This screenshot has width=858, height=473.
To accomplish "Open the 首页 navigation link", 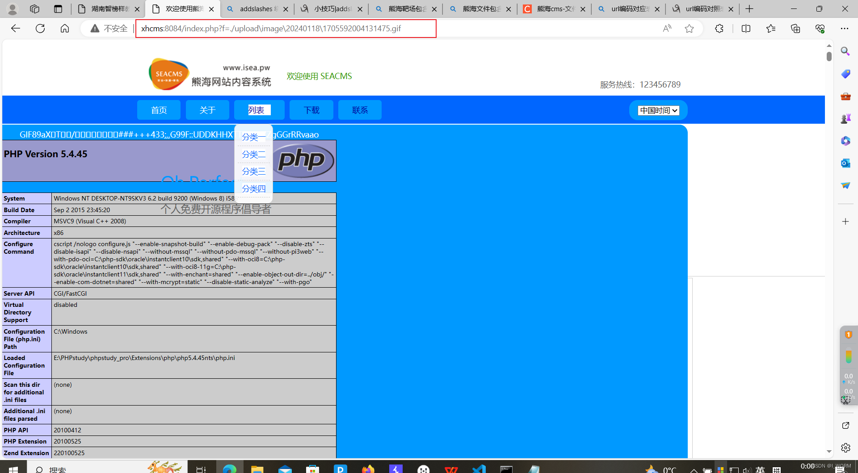I will [x=159, y=110].
